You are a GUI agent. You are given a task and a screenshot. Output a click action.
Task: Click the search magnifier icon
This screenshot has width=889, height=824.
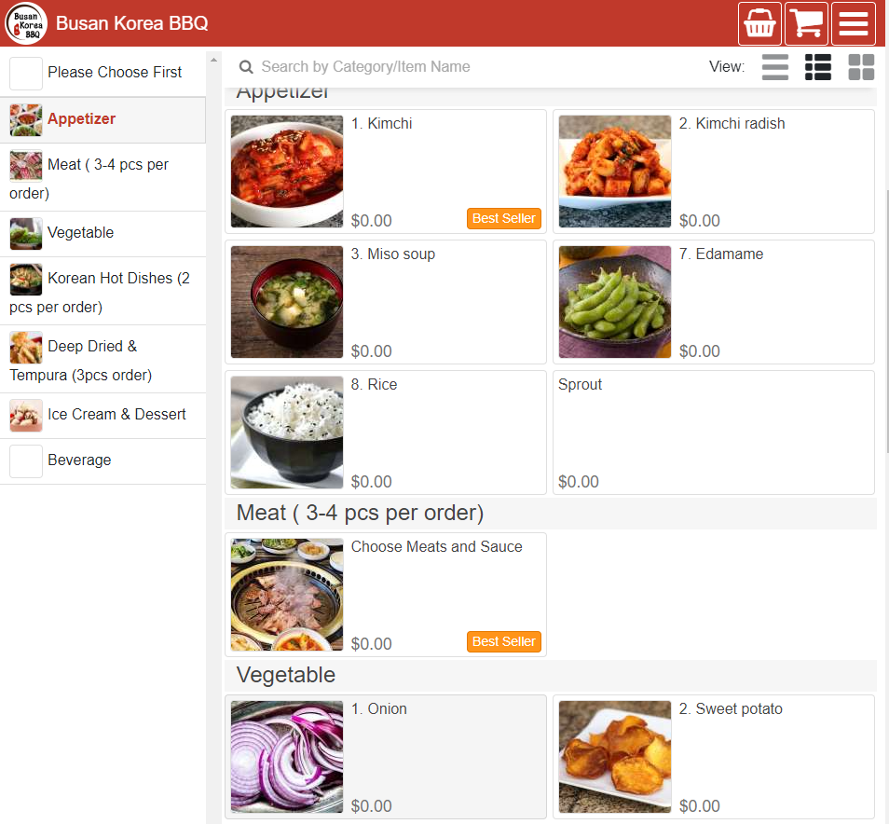pyautogui.click(x=246, y=67)
